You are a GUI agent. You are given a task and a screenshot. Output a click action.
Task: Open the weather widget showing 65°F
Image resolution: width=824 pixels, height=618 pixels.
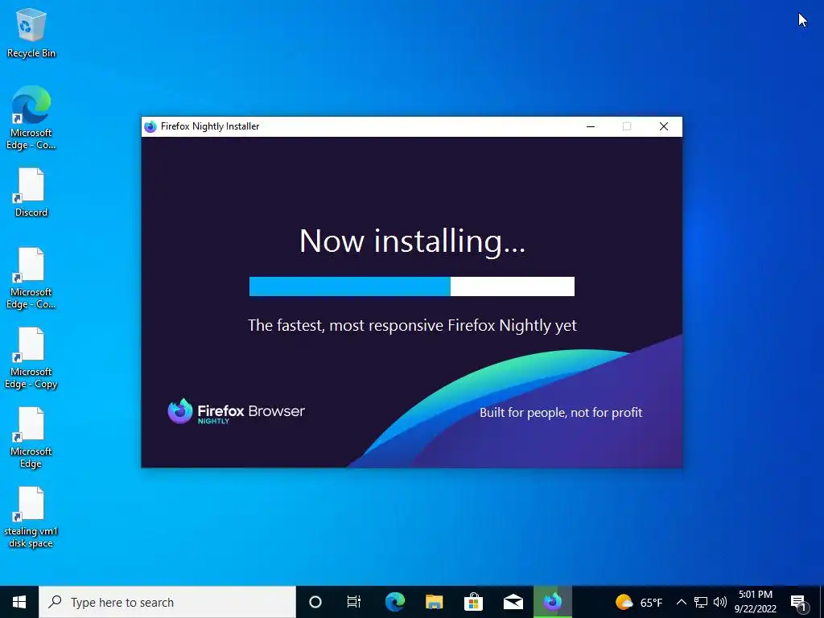pos(639,602)
